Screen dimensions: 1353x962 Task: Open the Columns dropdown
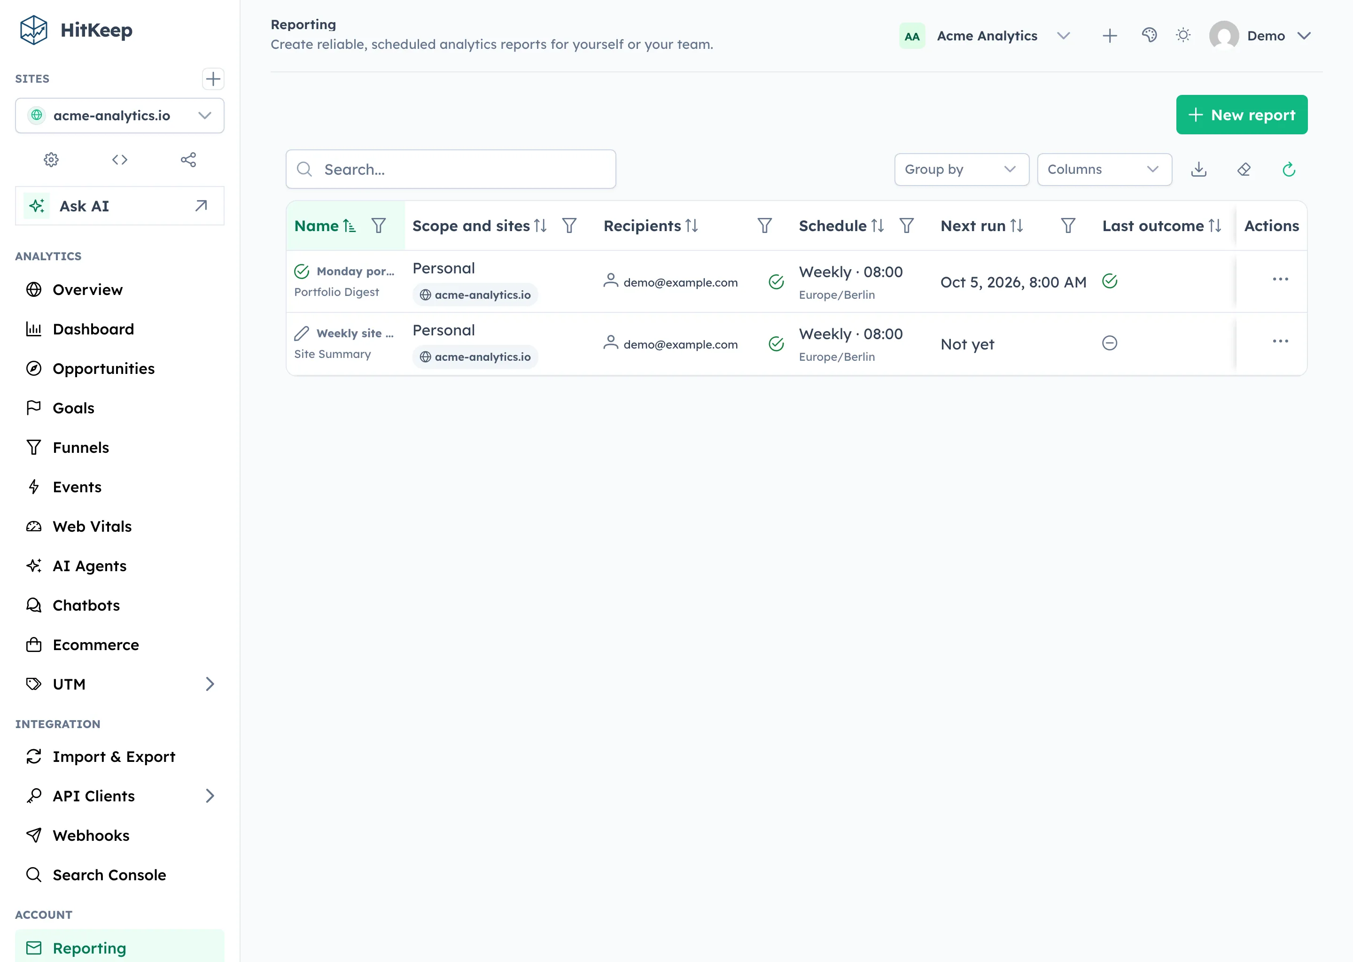[1104, 170]
